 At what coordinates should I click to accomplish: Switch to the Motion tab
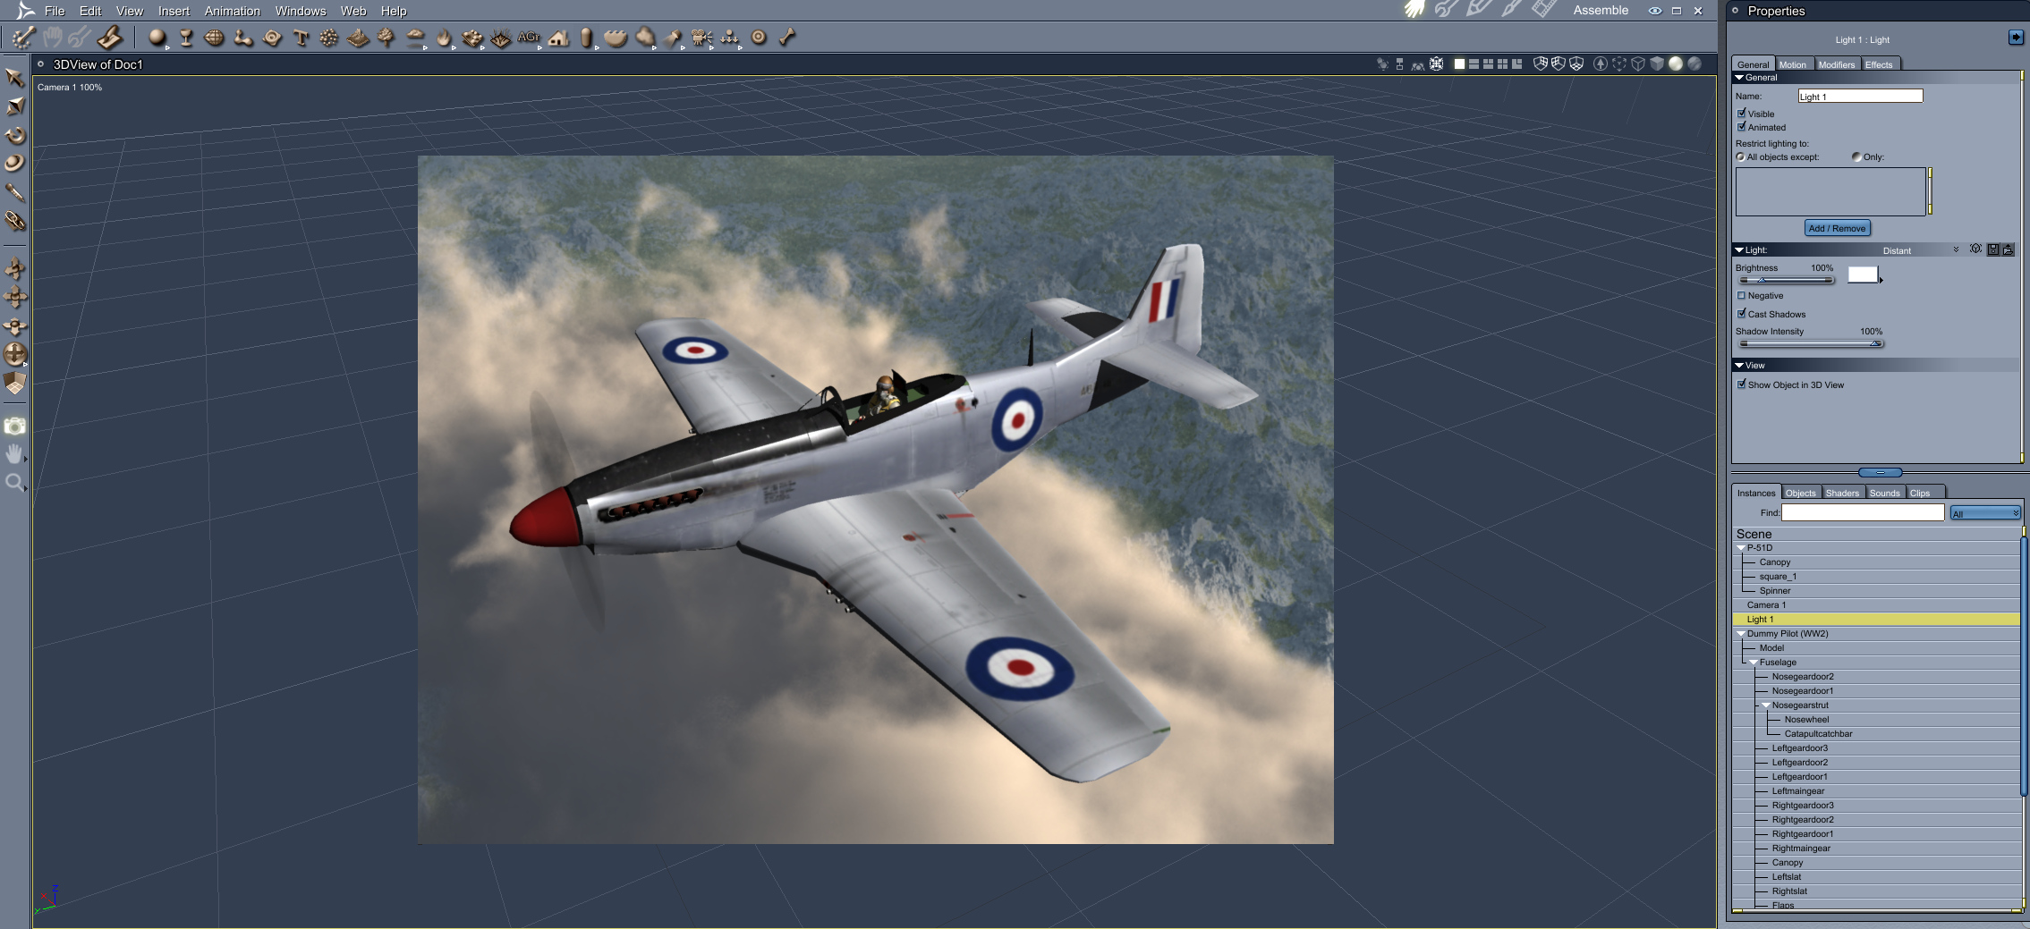[1792, 64]
